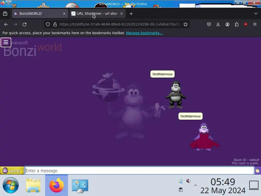Focus the address bar URL

tap(120, 24)
